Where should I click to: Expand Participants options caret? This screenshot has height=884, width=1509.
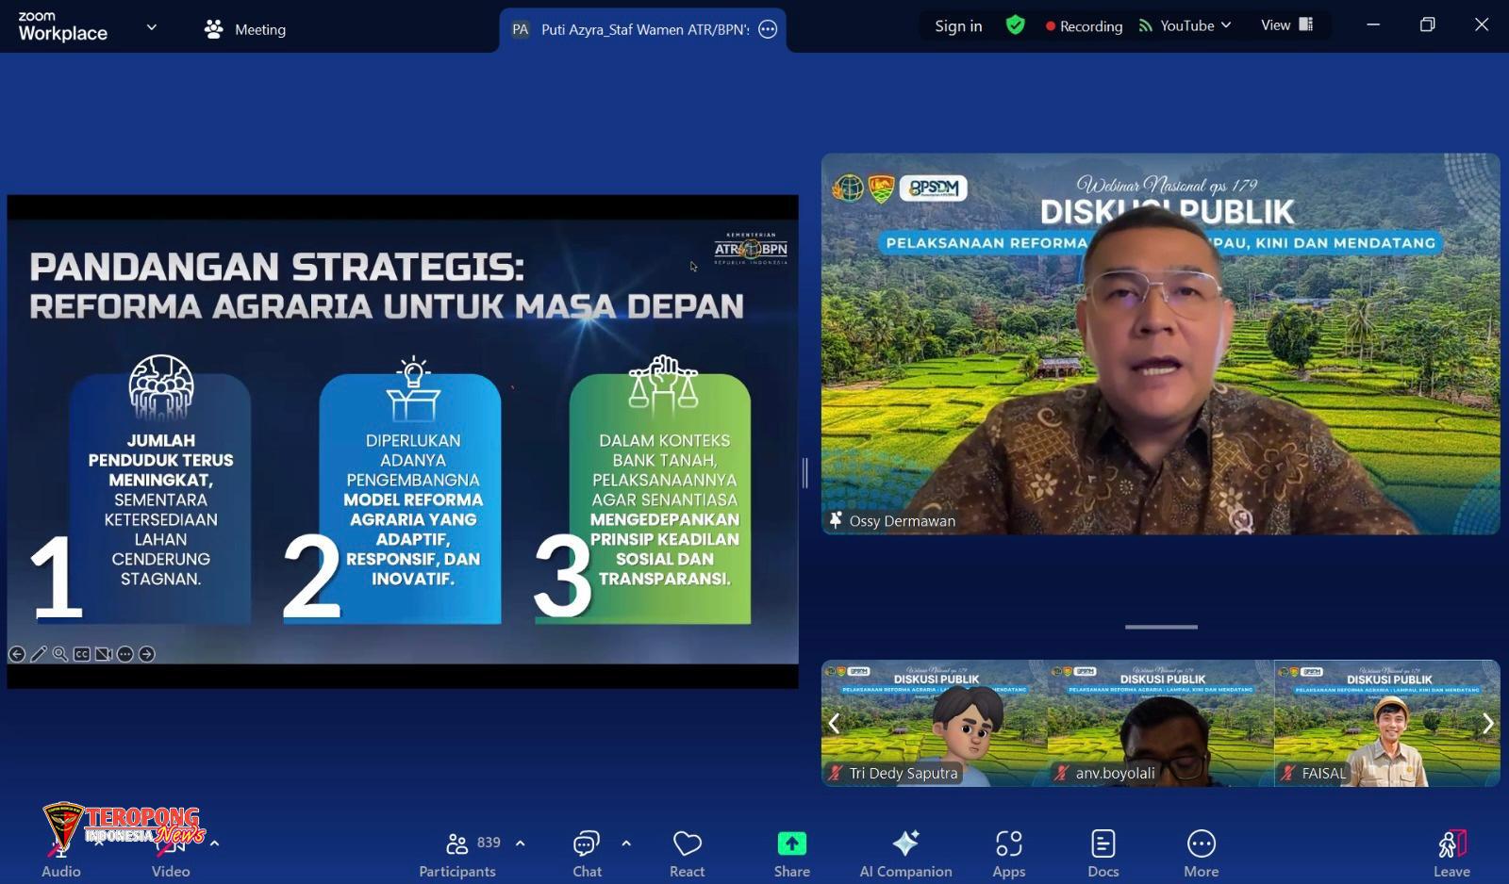tap(520, 843)
